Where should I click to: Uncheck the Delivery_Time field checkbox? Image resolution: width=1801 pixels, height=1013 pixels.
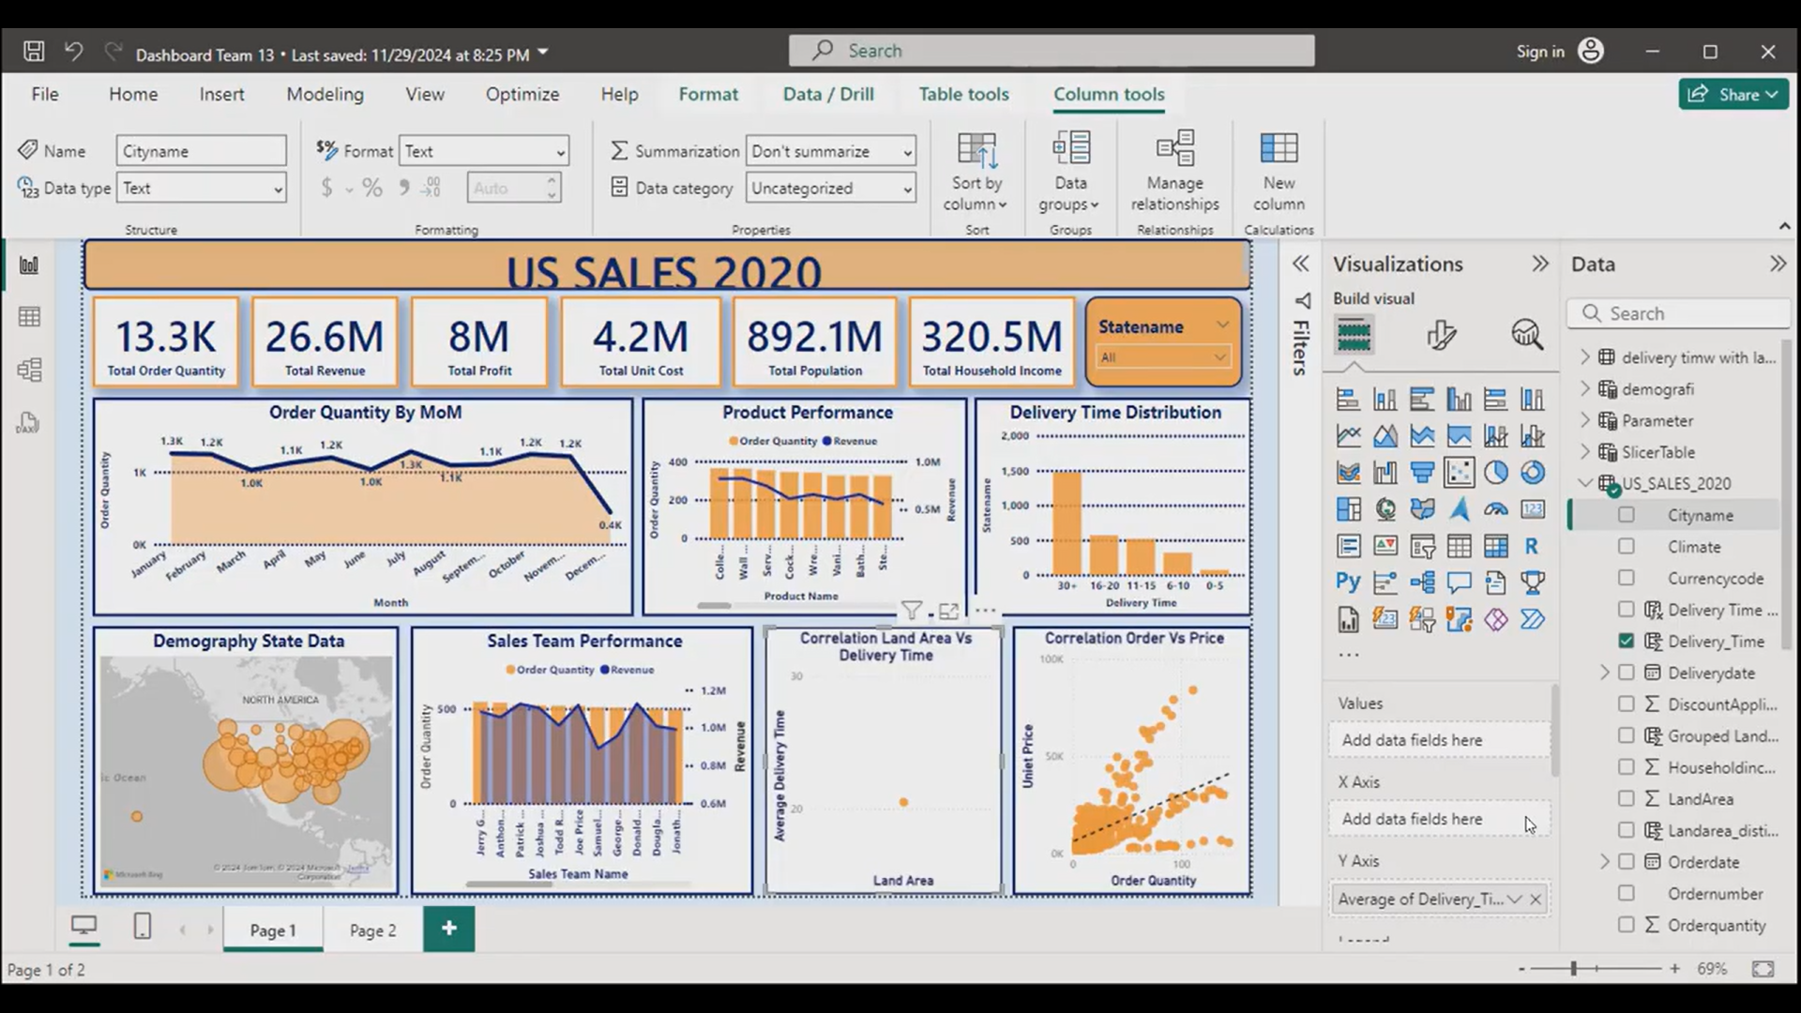click(x=1627, y=642)
